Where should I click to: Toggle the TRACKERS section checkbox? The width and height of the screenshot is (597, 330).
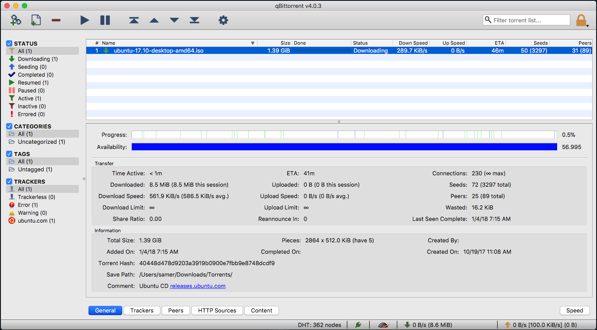tap(9, 181)
